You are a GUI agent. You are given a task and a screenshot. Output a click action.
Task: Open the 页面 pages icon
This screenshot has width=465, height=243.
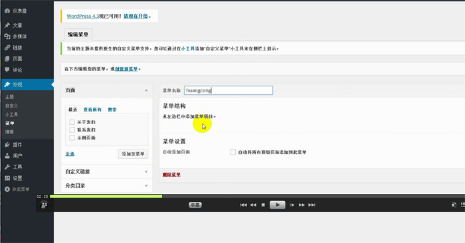7,58
